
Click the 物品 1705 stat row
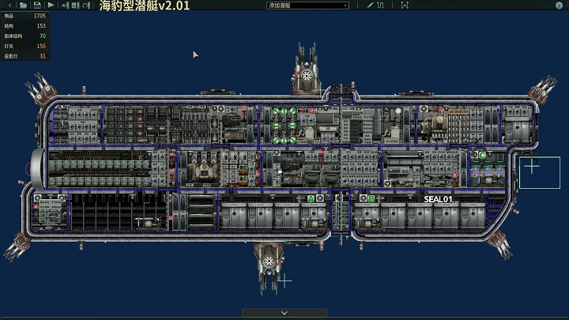(25, 16)
